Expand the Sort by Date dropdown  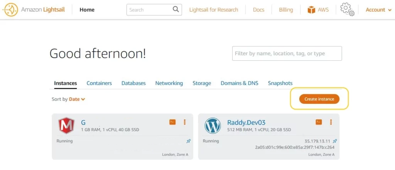(77, 99)
